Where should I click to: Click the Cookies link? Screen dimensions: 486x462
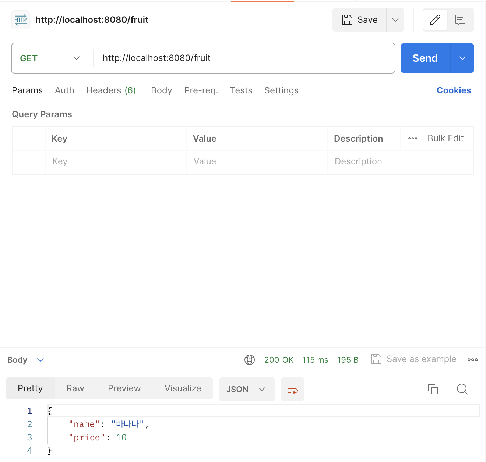tap(454, 90)
